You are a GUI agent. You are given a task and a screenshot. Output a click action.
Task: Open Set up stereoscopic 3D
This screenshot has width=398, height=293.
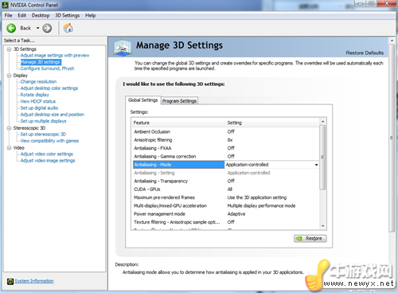(x=43, y=135)
